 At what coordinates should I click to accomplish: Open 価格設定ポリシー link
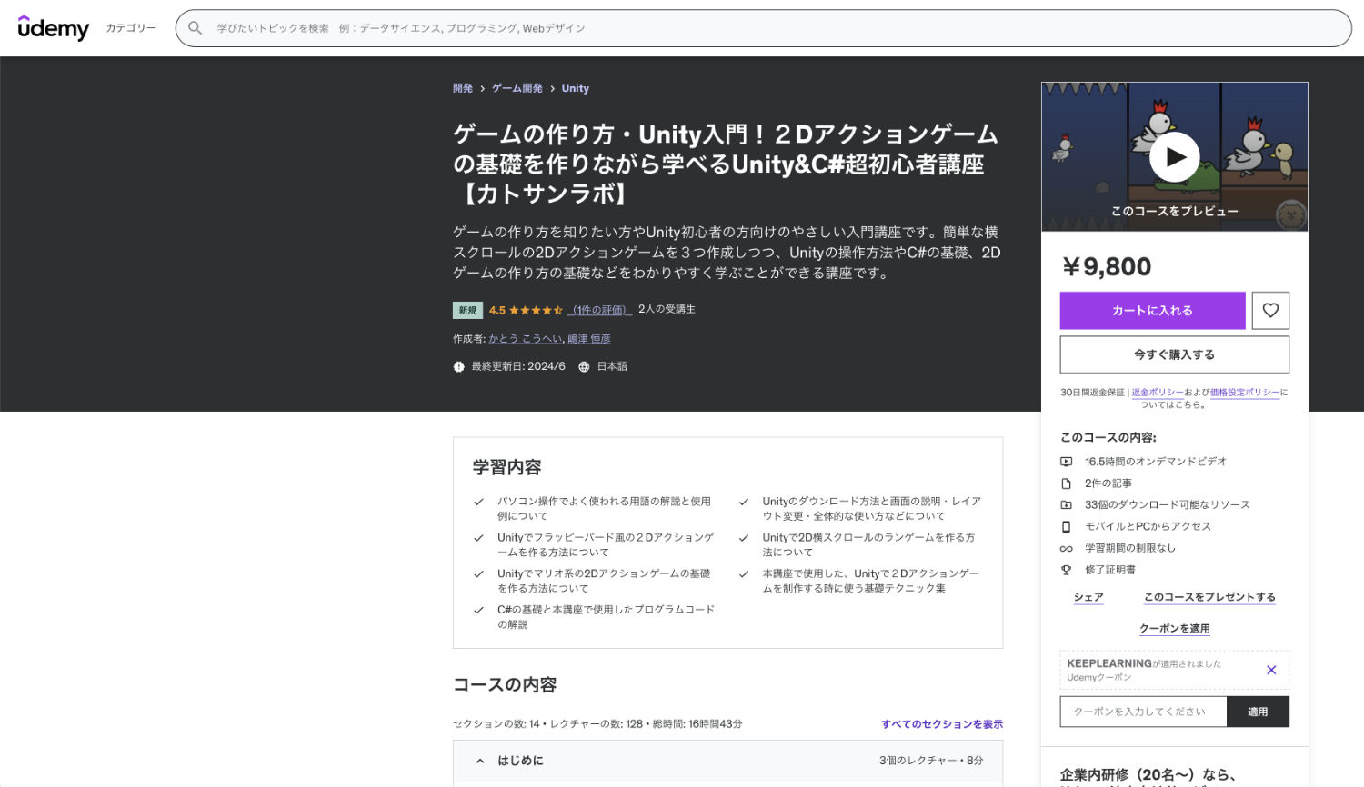point(1245,393)
